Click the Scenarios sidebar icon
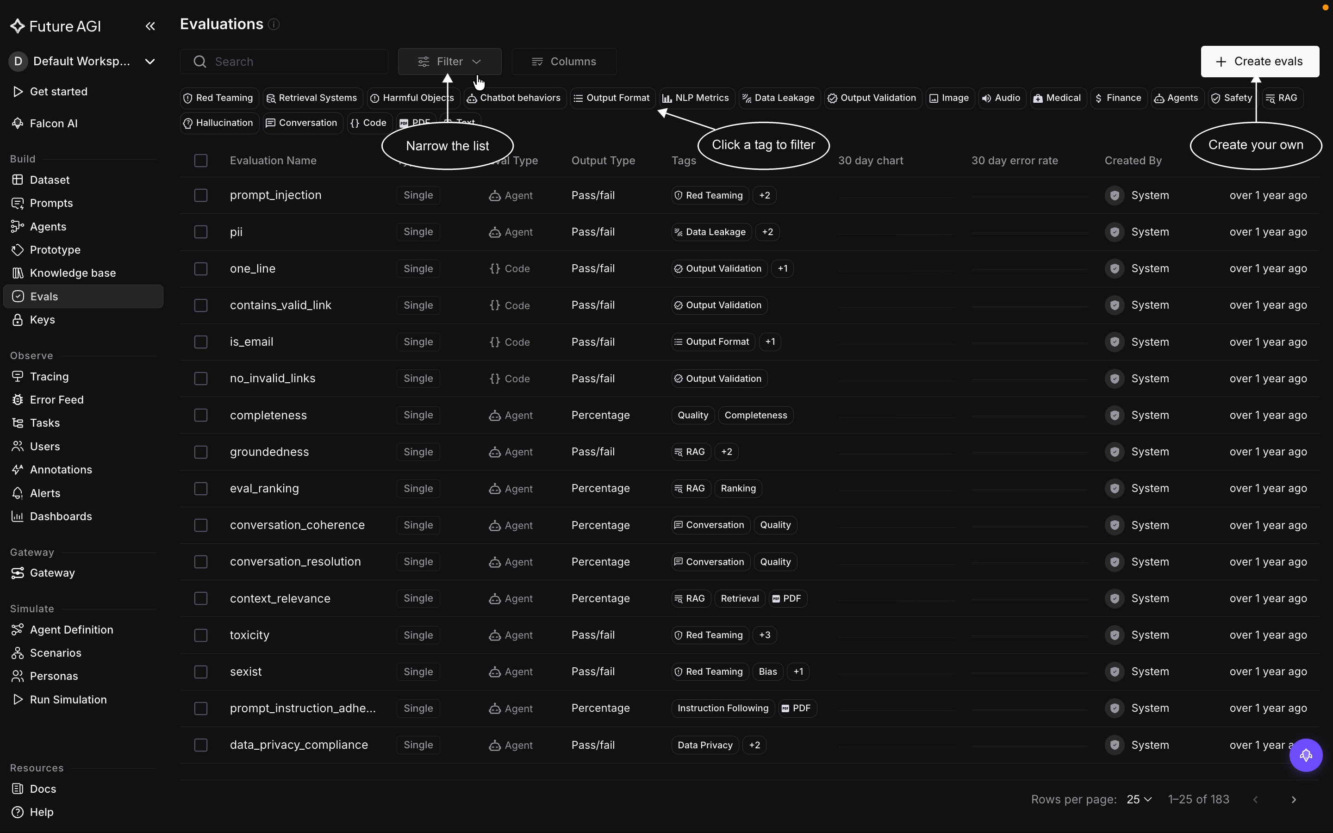This screenshot has height=833, width=1333. pos(18,653)
